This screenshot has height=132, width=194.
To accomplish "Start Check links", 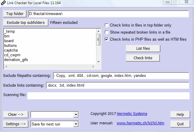I will tap(143, 58).
